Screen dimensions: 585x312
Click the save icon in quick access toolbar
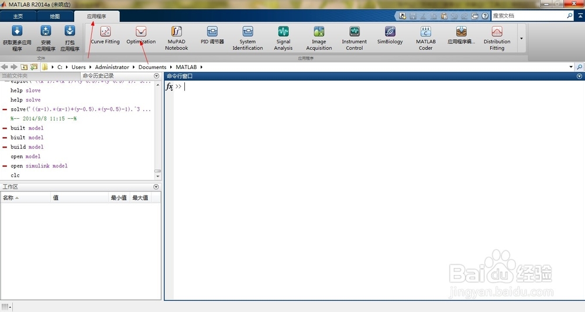click(412, 16)
